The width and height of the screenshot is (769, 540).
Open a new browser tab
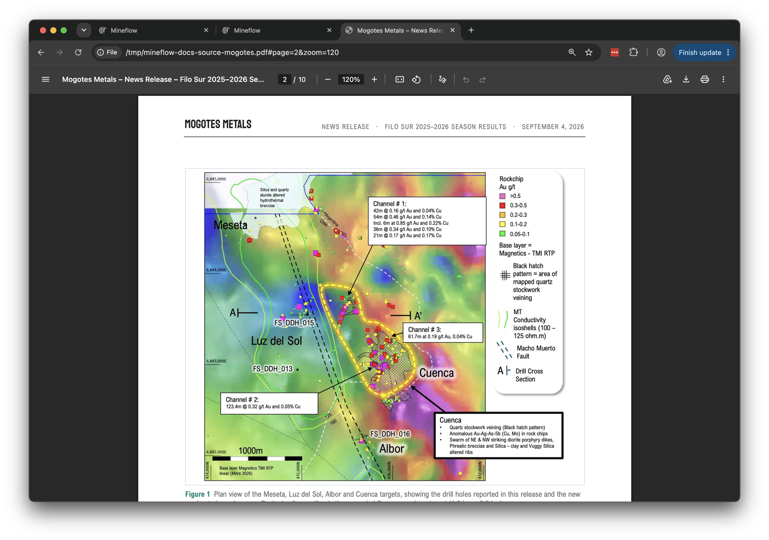(x=471, y=30)
